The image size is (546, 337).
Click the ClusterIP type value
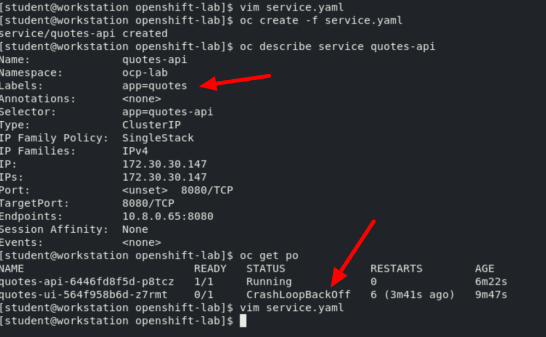click(x=148, y=125)
